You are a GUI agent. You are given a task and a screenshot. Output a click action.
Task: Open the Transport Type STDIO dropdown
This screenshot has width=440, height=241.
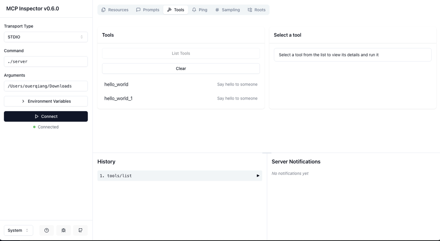[46, 37]
